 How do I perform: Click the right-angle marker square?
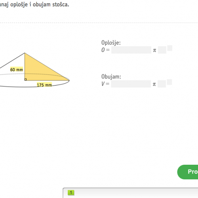26,79
